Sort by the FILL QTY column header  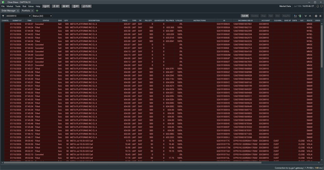(x=148, y=20)
